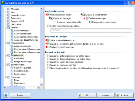Click the ***VIRUS*** subject text field
This screenshot has width=135, height=101.
pyautogui.click(x=91, y=30)
